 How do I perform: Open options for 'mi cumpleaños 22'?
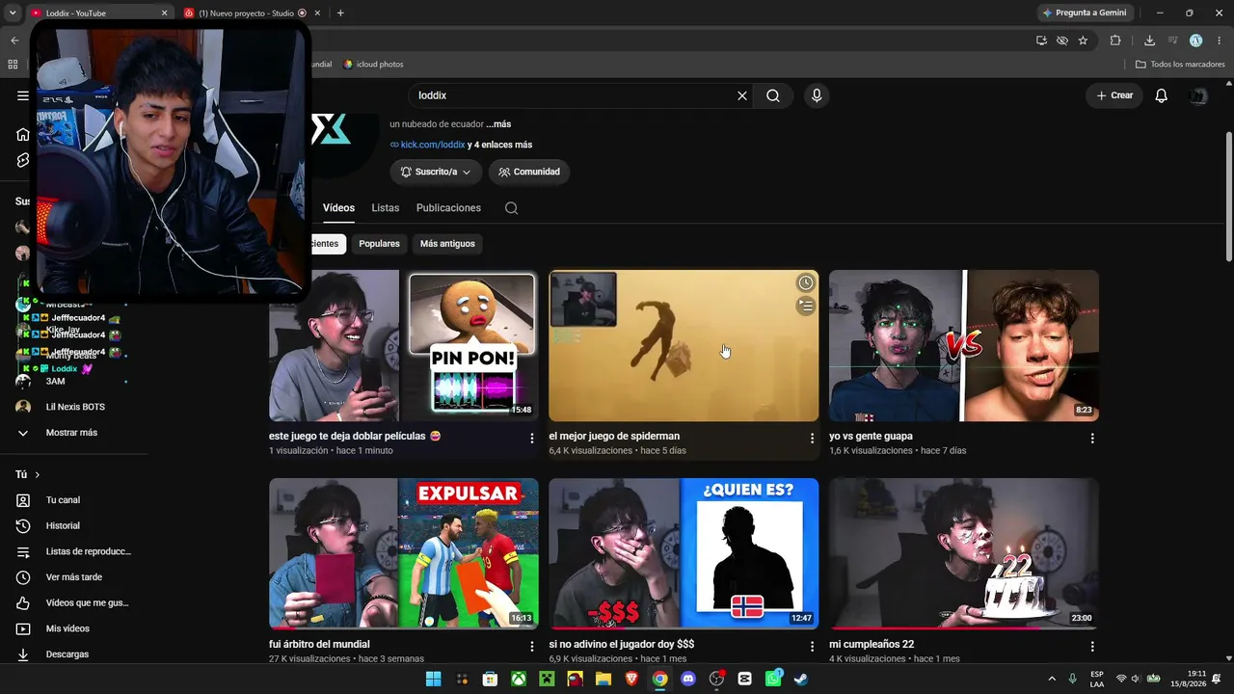1092,647
